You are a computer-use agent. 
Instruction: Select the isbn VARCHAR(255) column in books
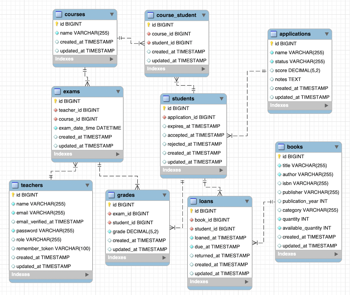305,183
